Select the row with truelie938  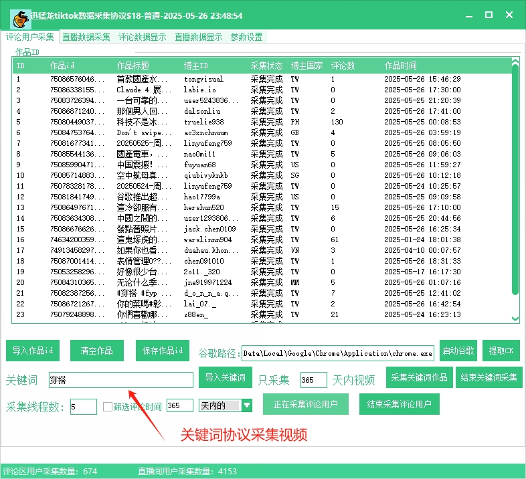click(x=262, y=122)
